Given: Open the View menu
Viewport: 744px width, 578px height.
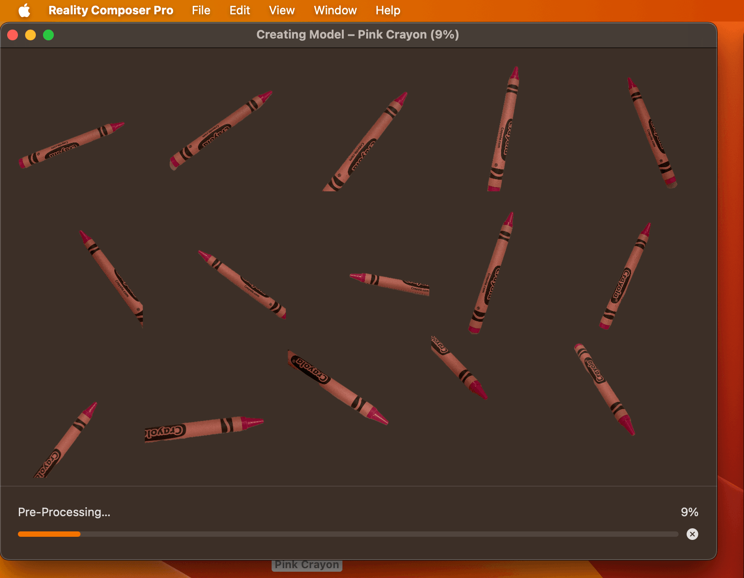Looking at the screenshot, I should 281,10.
